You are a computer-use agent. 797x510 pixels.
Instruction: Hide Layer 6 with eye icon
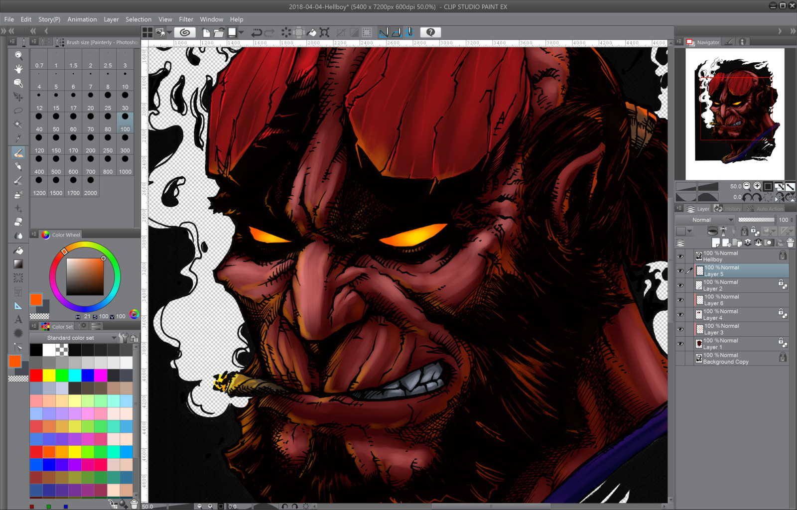(x=680, y=300)
